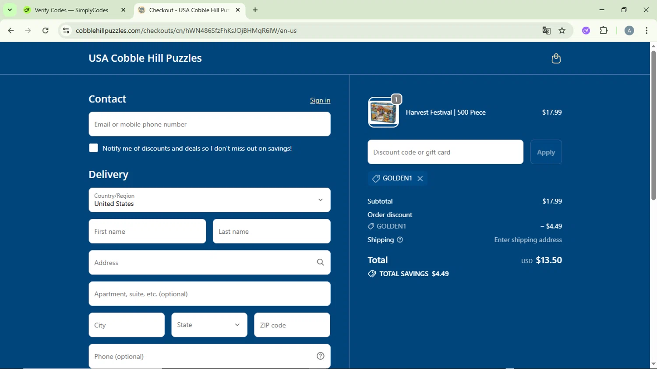
Task: Bookmark this page with the star icon
Action: click(x=562, y=31)
